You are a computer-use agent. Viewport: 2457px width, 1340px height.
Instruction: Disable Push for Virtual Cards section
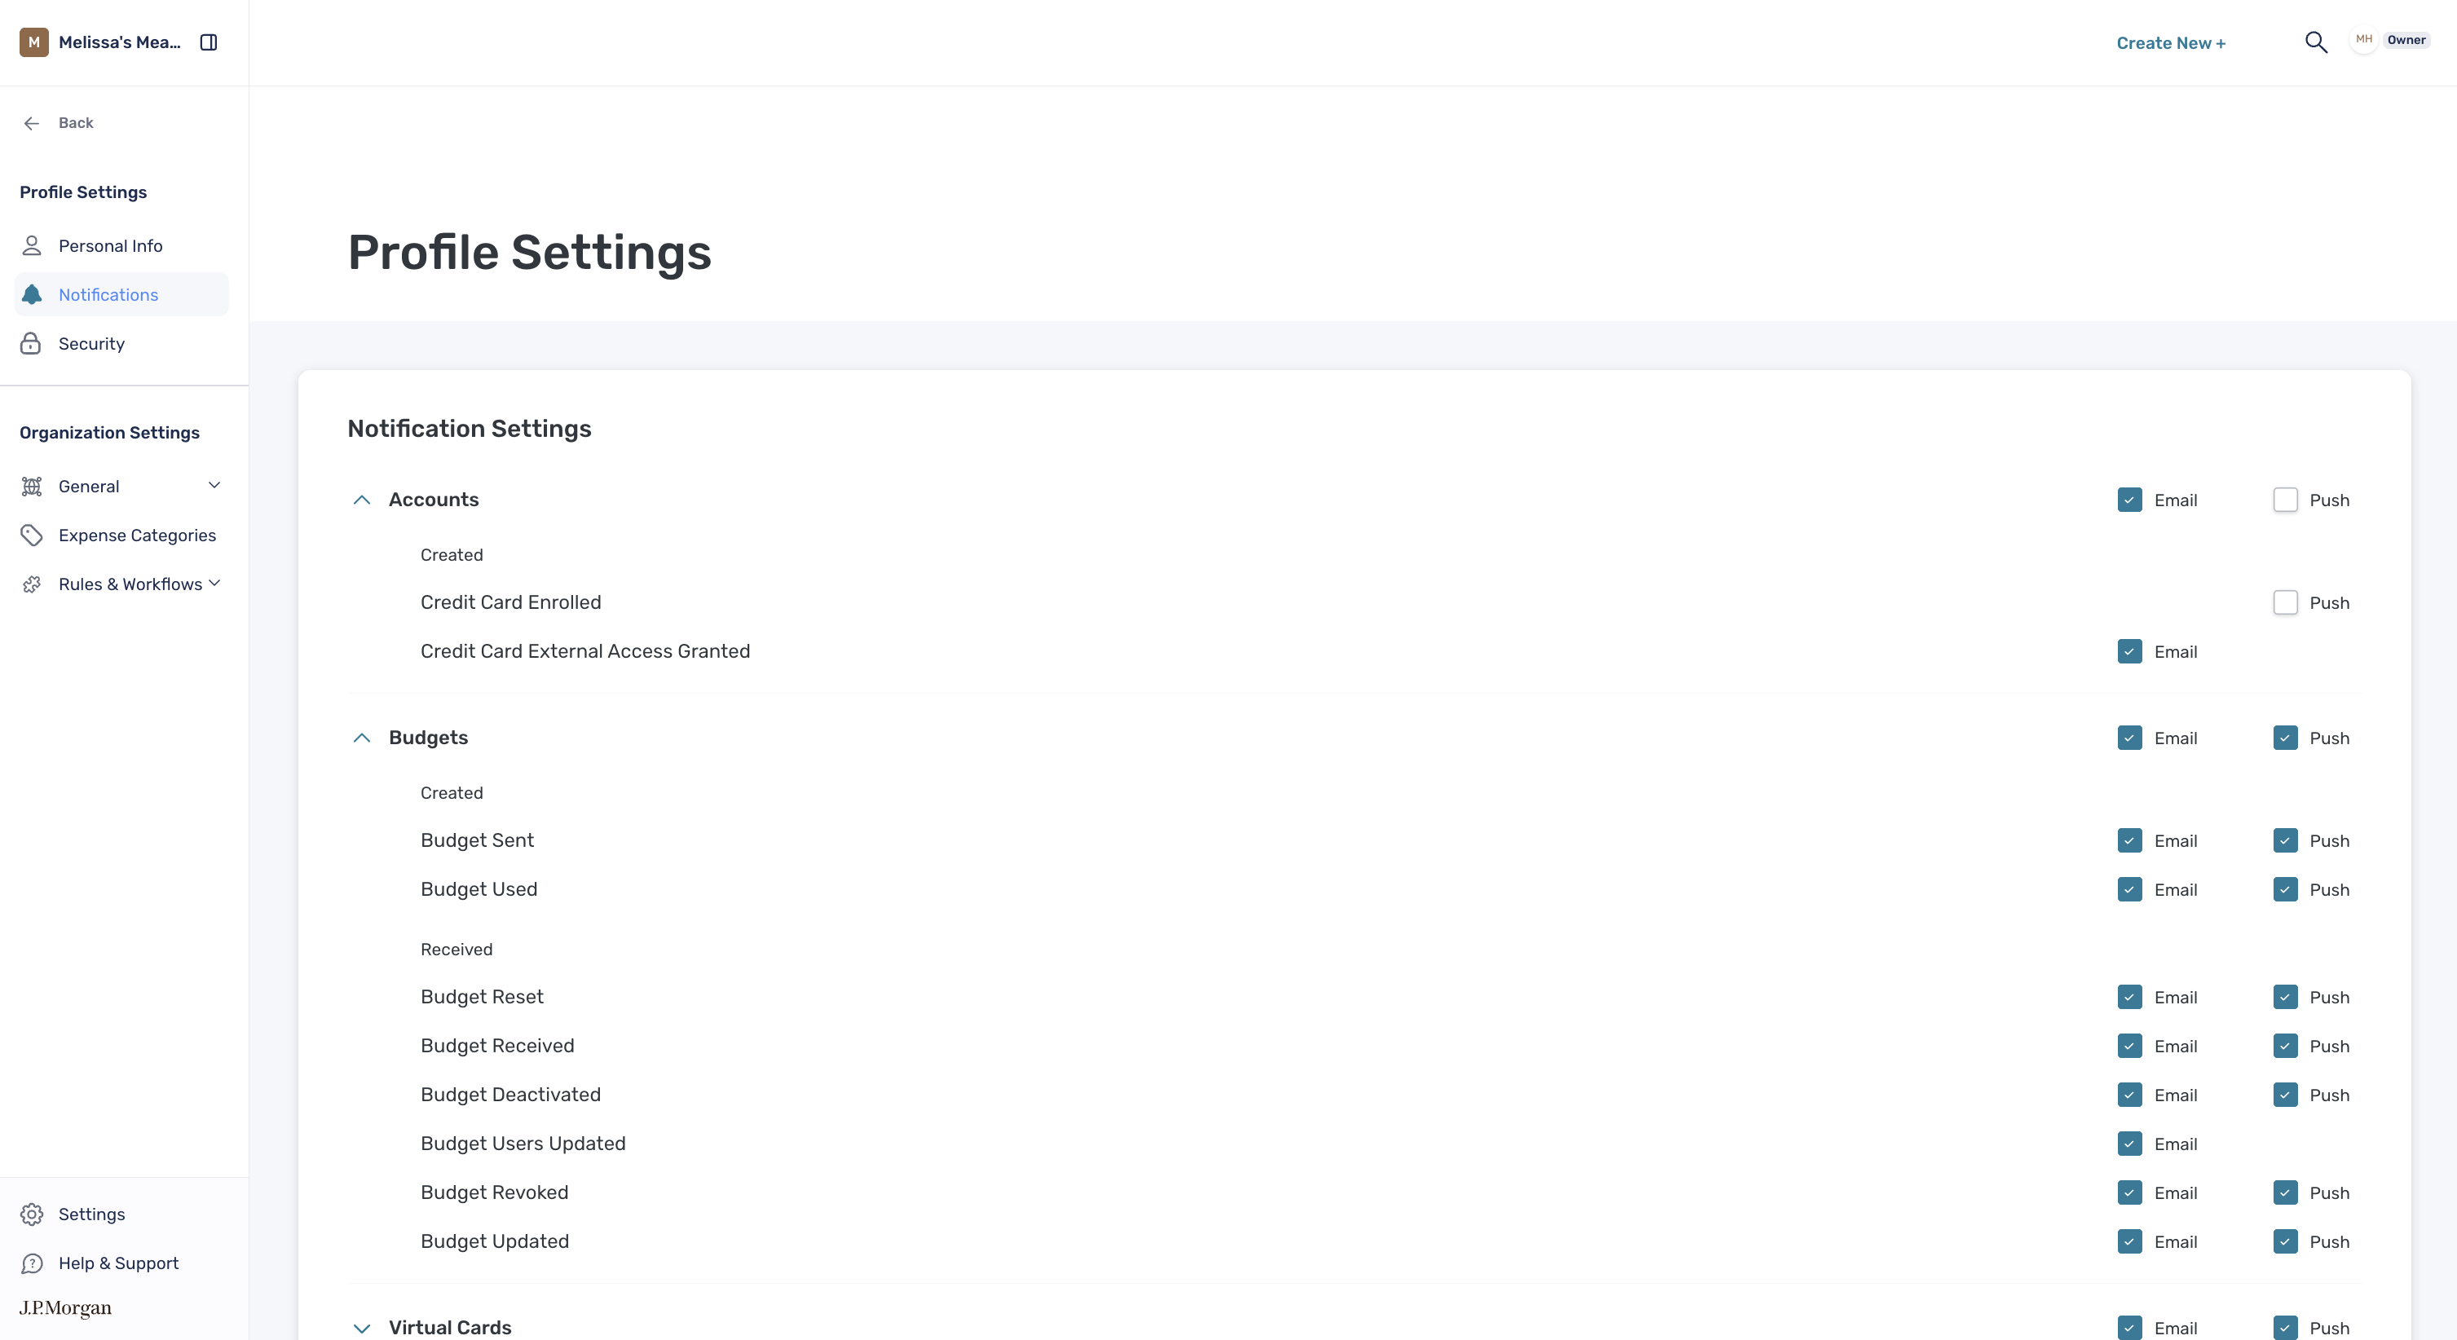[2285, 1328]
